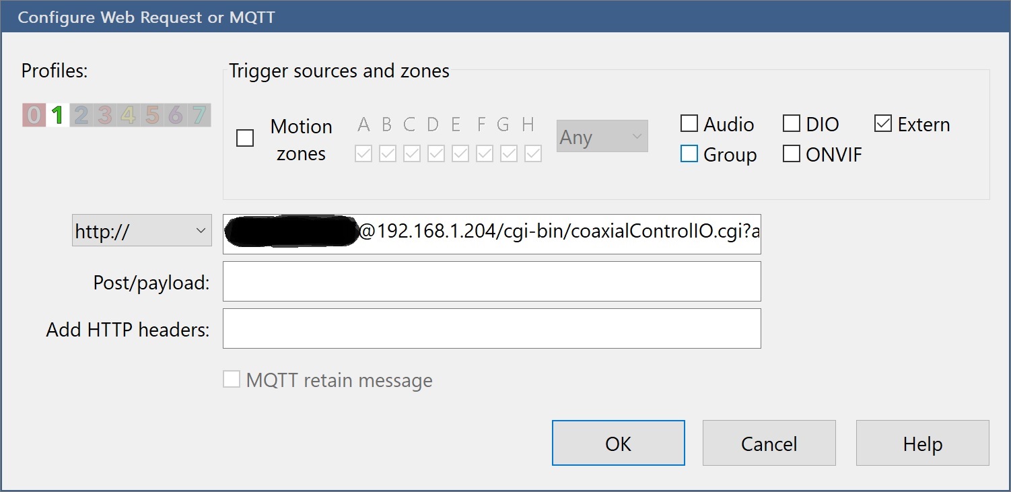Select profile 1 icon
This screenshot has width=1011, height=492.
tap(57, 116)
